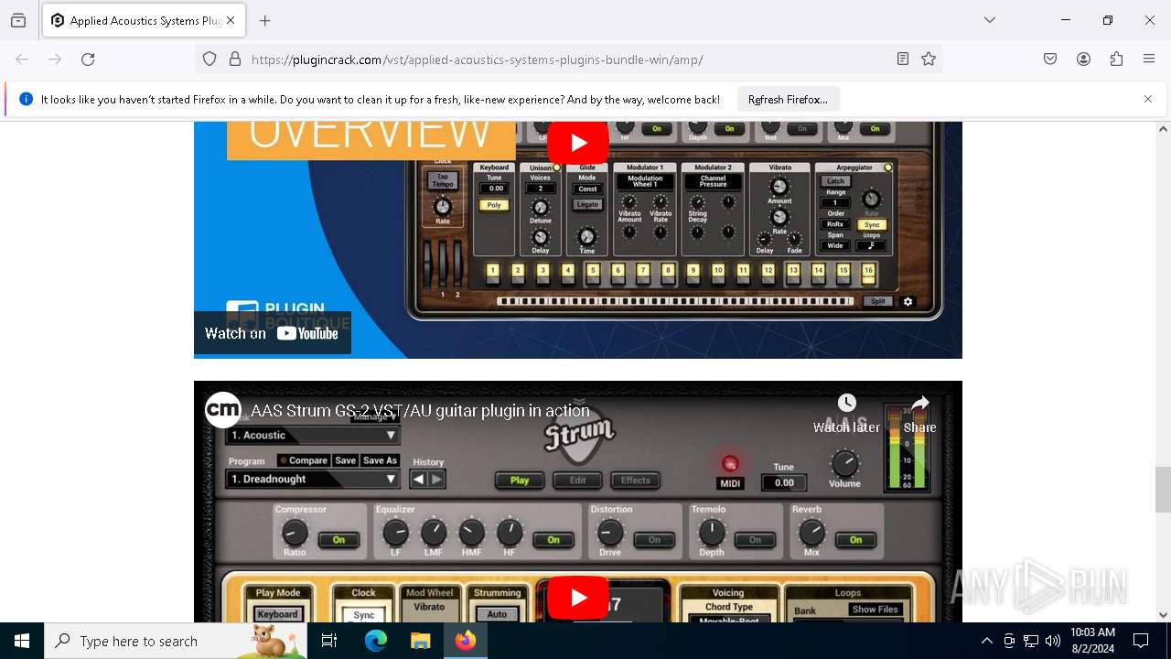This screenshot has height=659, width=1171.
Task: Open File Explorer from taskbar
Action: tap(420, 641)
